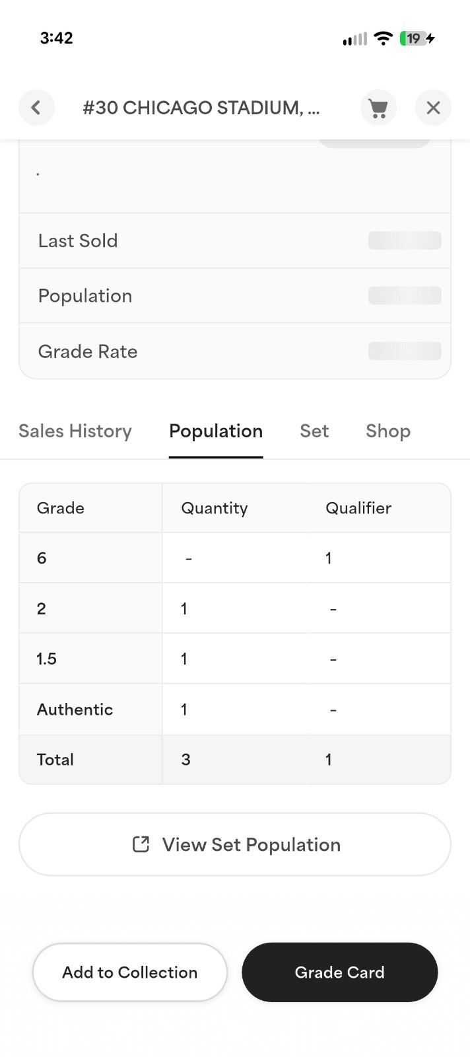Tap the Qualifier column header
Image resolution: width=470 pixels, height=1057 pixels.
[358, 508]
